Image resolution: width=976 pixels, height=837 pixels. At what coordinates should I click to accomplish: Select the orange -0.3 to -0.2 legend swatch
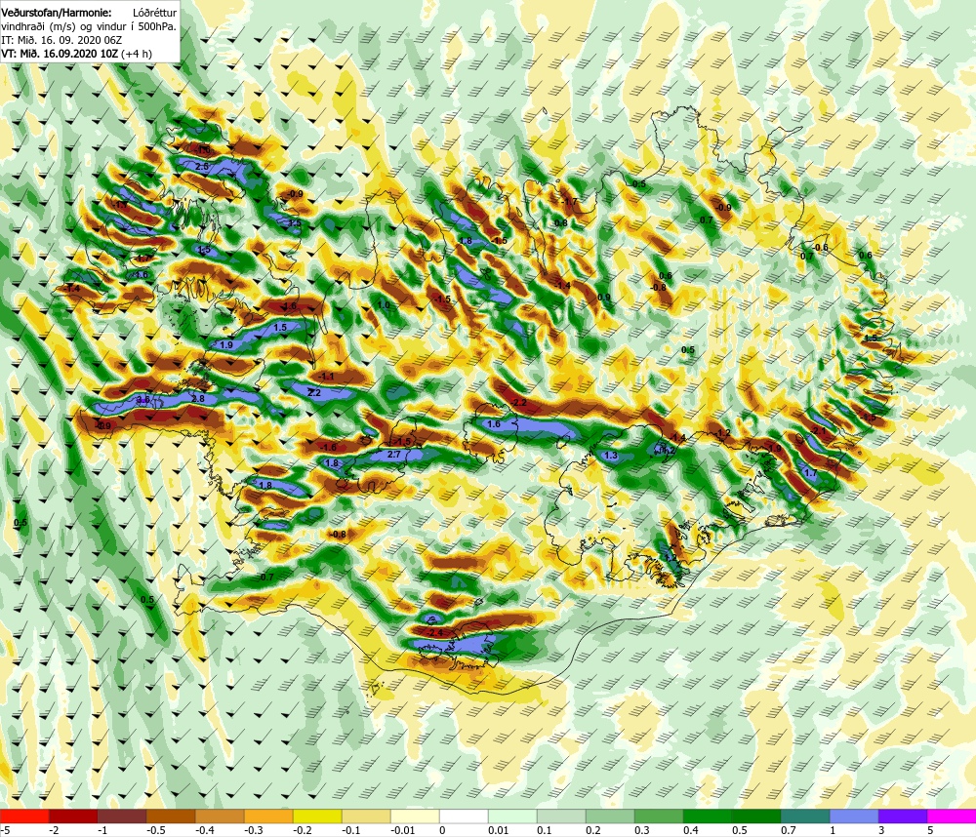268,817
